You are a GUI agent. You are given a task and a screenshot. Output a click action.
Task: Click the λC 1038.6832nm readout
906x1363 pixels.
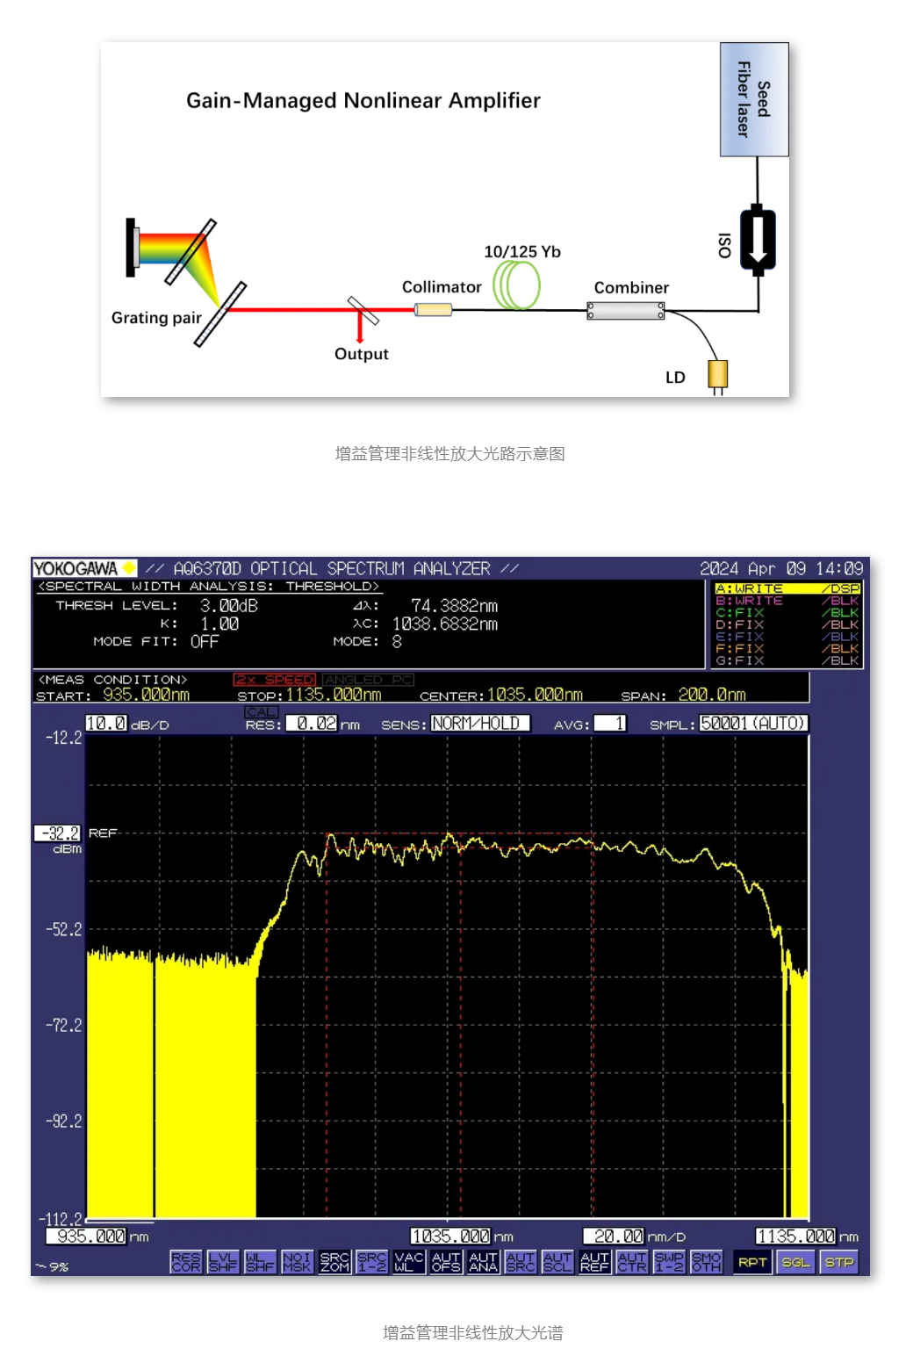click(444, 624)
